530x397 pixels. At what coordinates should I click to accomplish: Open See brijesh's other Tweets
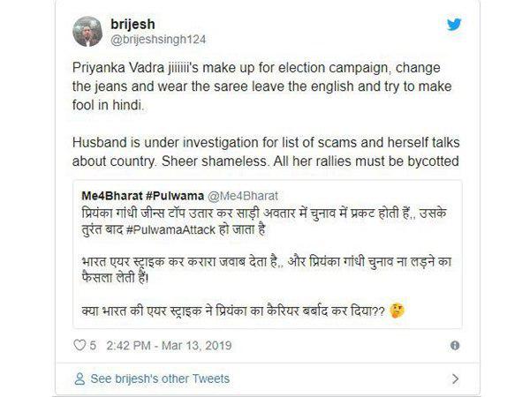pyautogui.click(x=159, y=378)
